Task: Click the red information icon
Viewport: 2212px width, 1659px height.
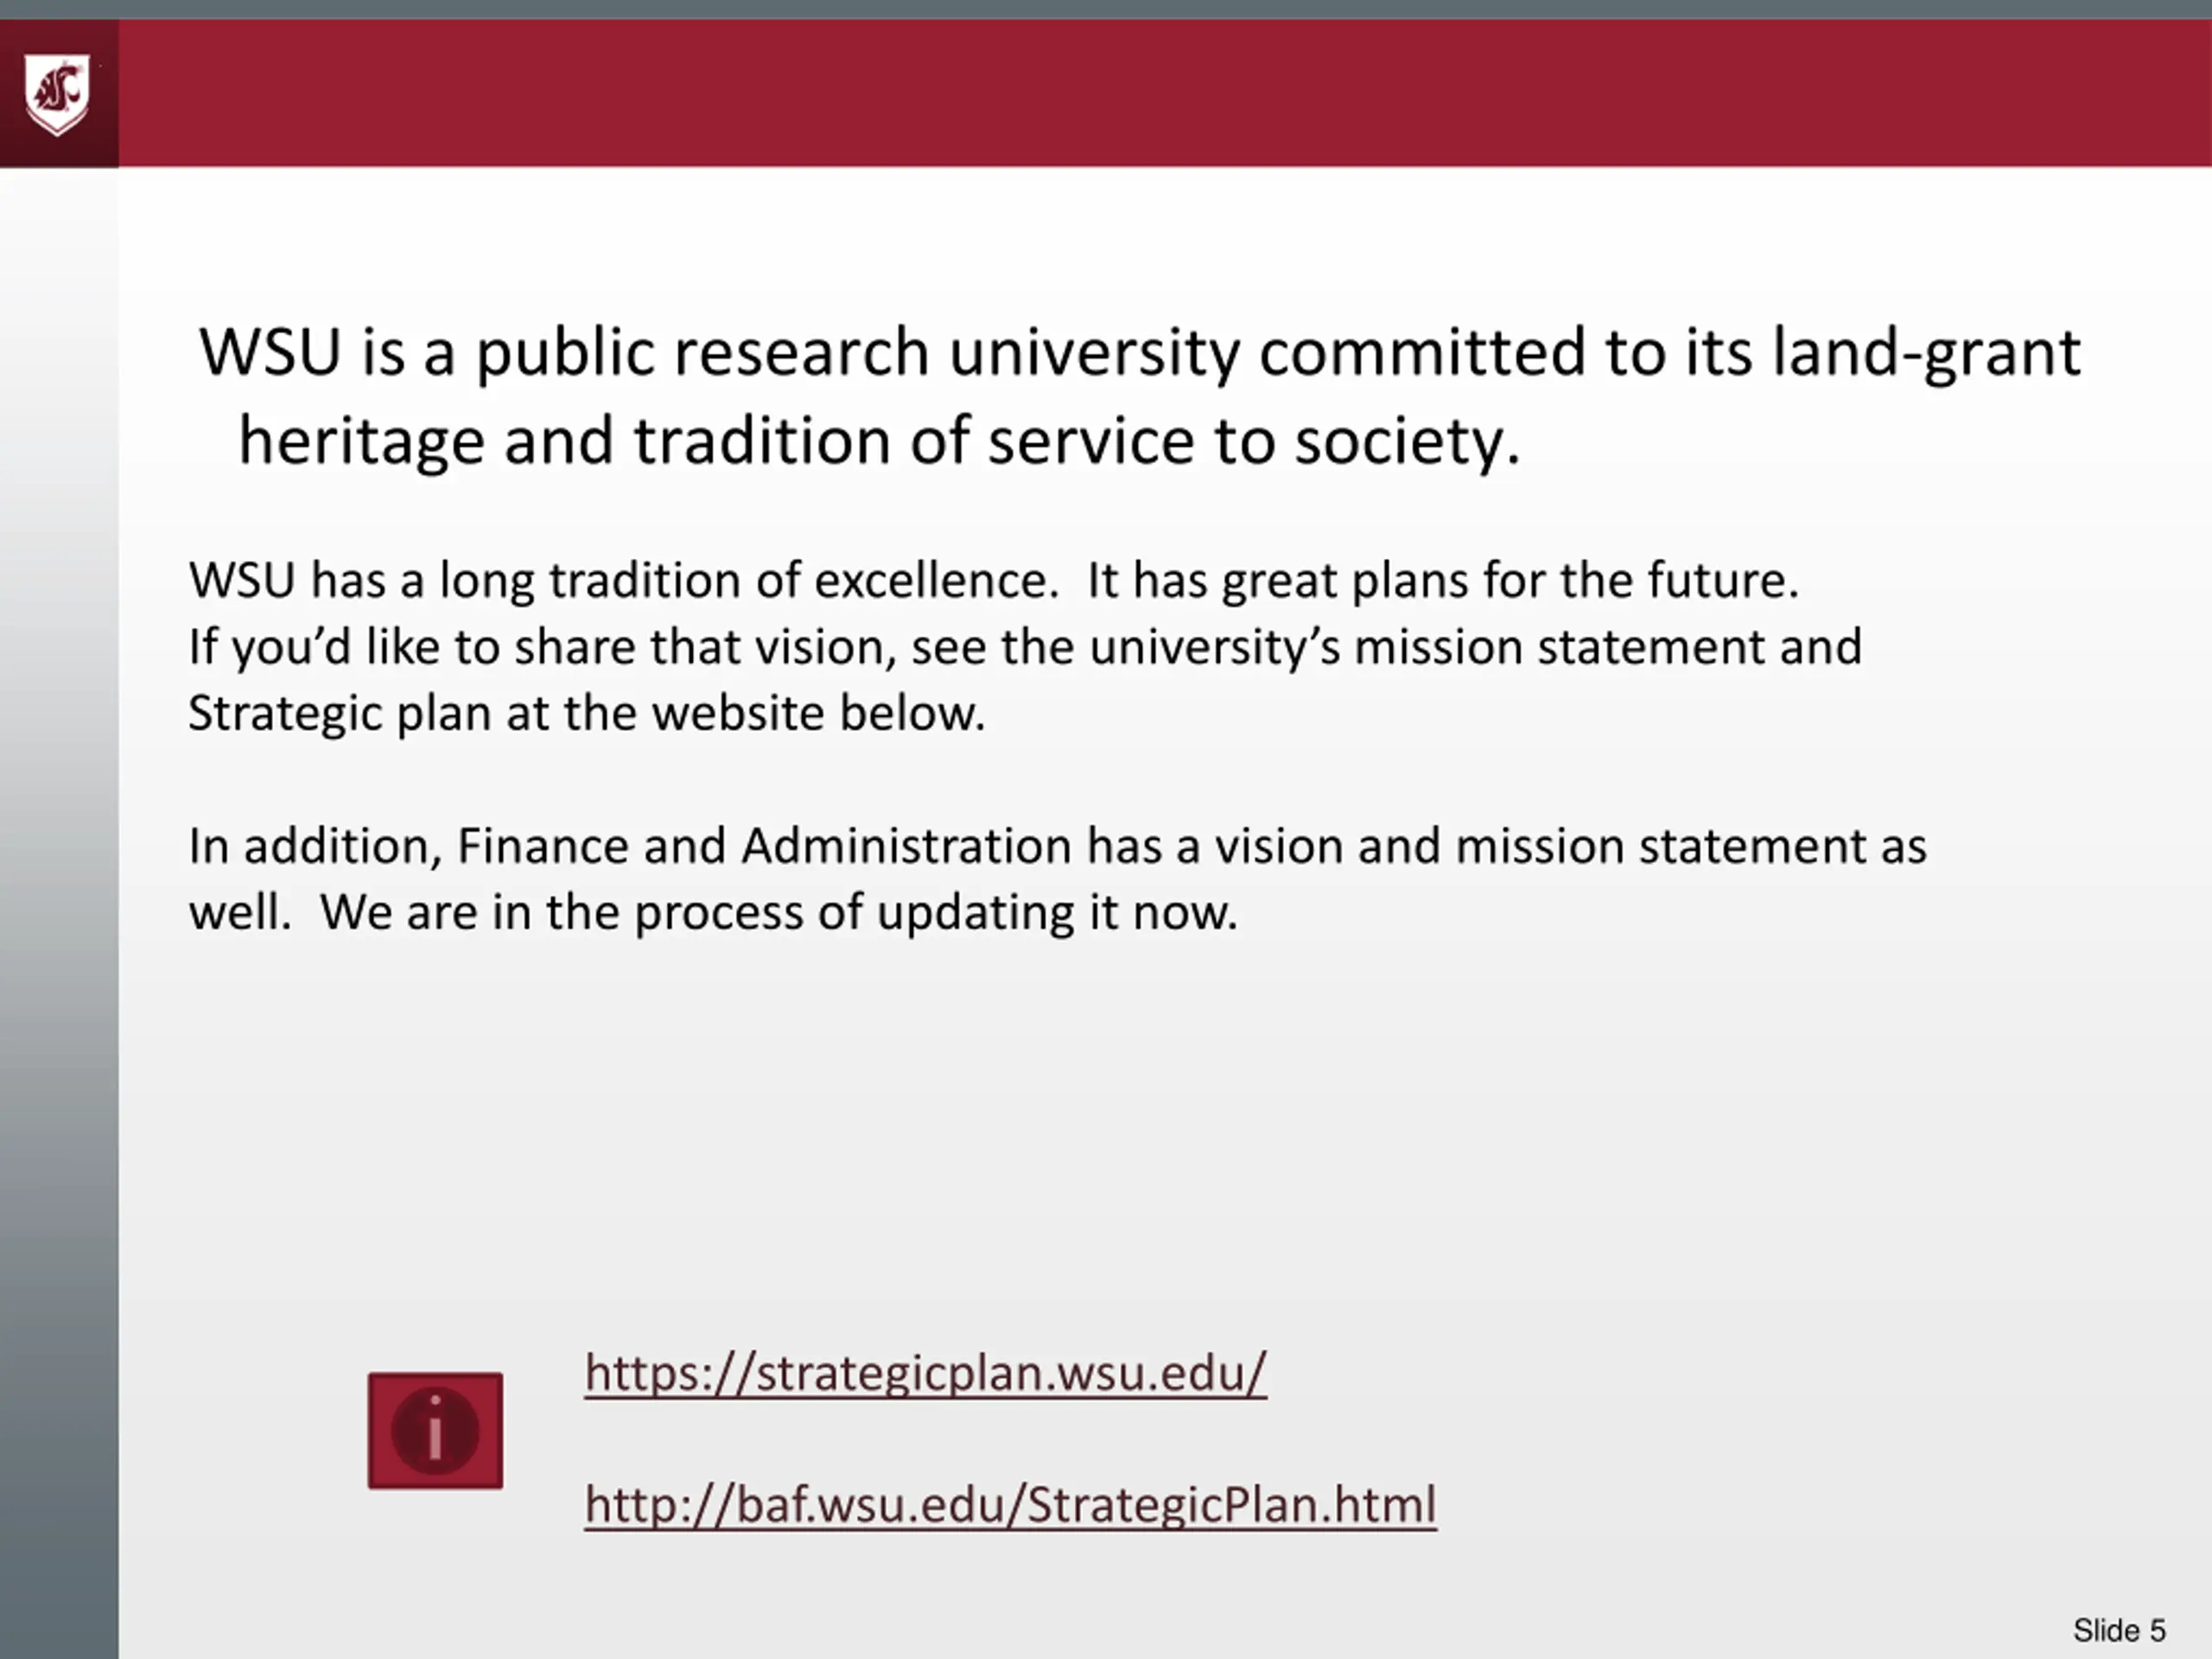Action: [x=435, y=1430]
